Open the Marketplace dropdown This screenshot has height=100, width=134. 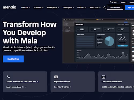[53, 7]
